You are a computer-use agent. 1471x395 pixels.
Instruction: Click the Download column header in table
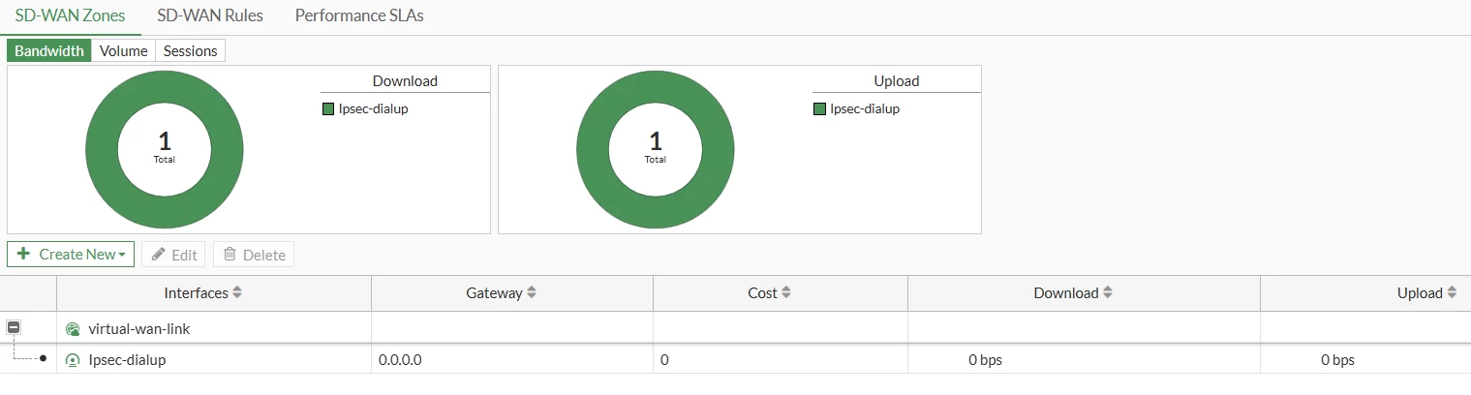pyautogui.click(x=1084, y=292)
